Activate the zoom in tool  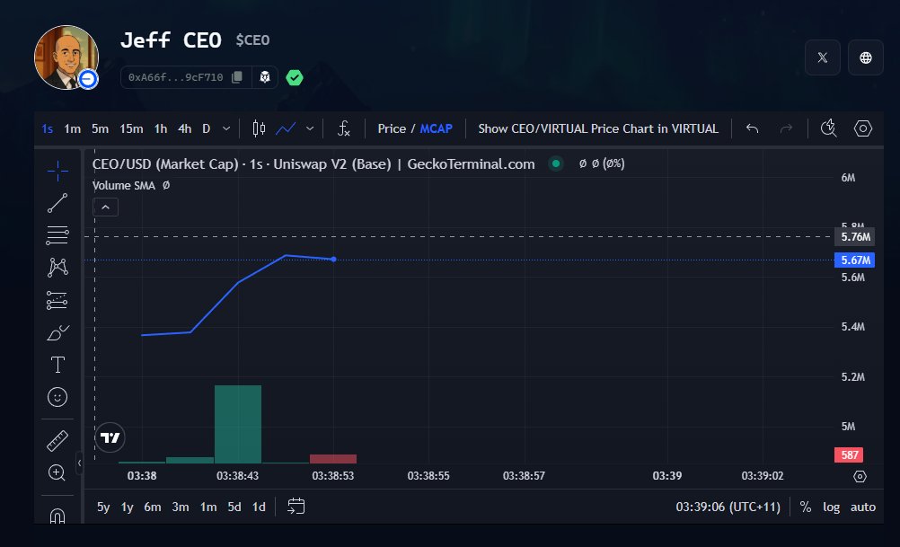57,473
